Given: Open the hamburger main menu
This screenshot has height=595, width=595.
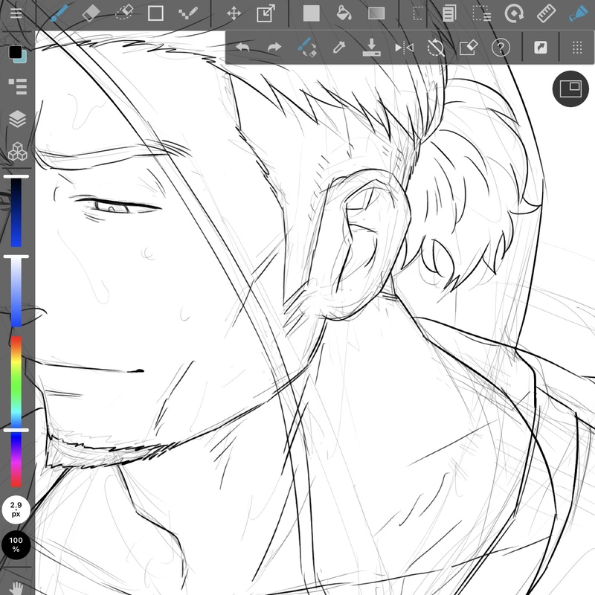Looking at the screenshot, I should click(16, 13).
